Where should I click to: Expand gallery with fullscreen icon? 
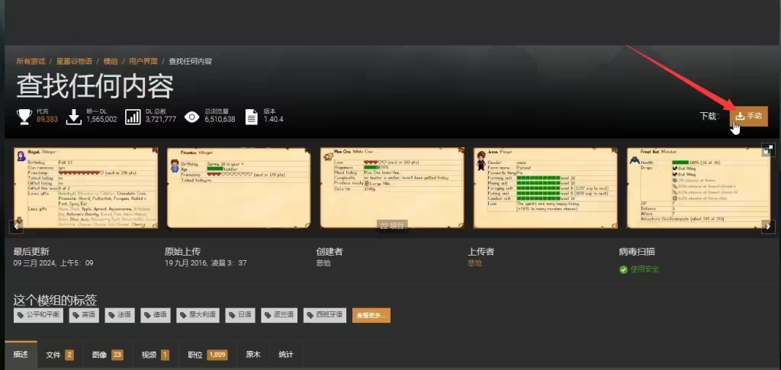(x=768, y=150)
